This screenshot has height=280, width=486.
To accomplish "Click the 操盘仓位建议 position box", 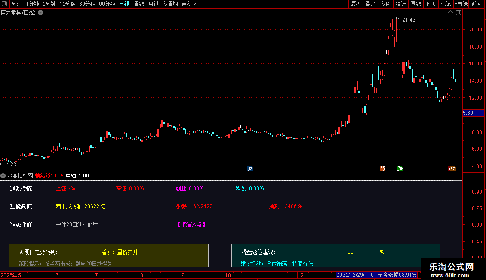I will pyautogui.click(x=335, y=255).
